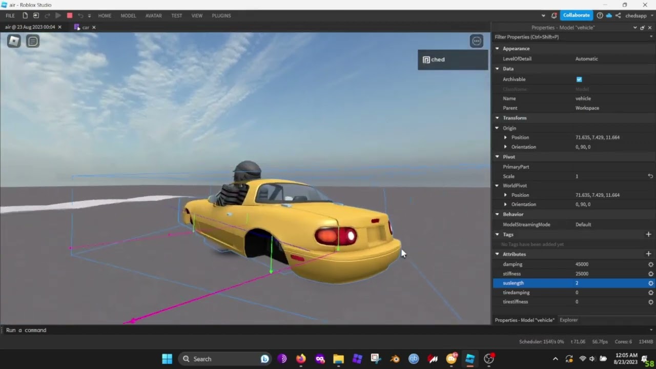Viewport: 656px width, 369px height.
Task: Switch to the PLUGINS ribbon tab
Action: coord(221,15)
